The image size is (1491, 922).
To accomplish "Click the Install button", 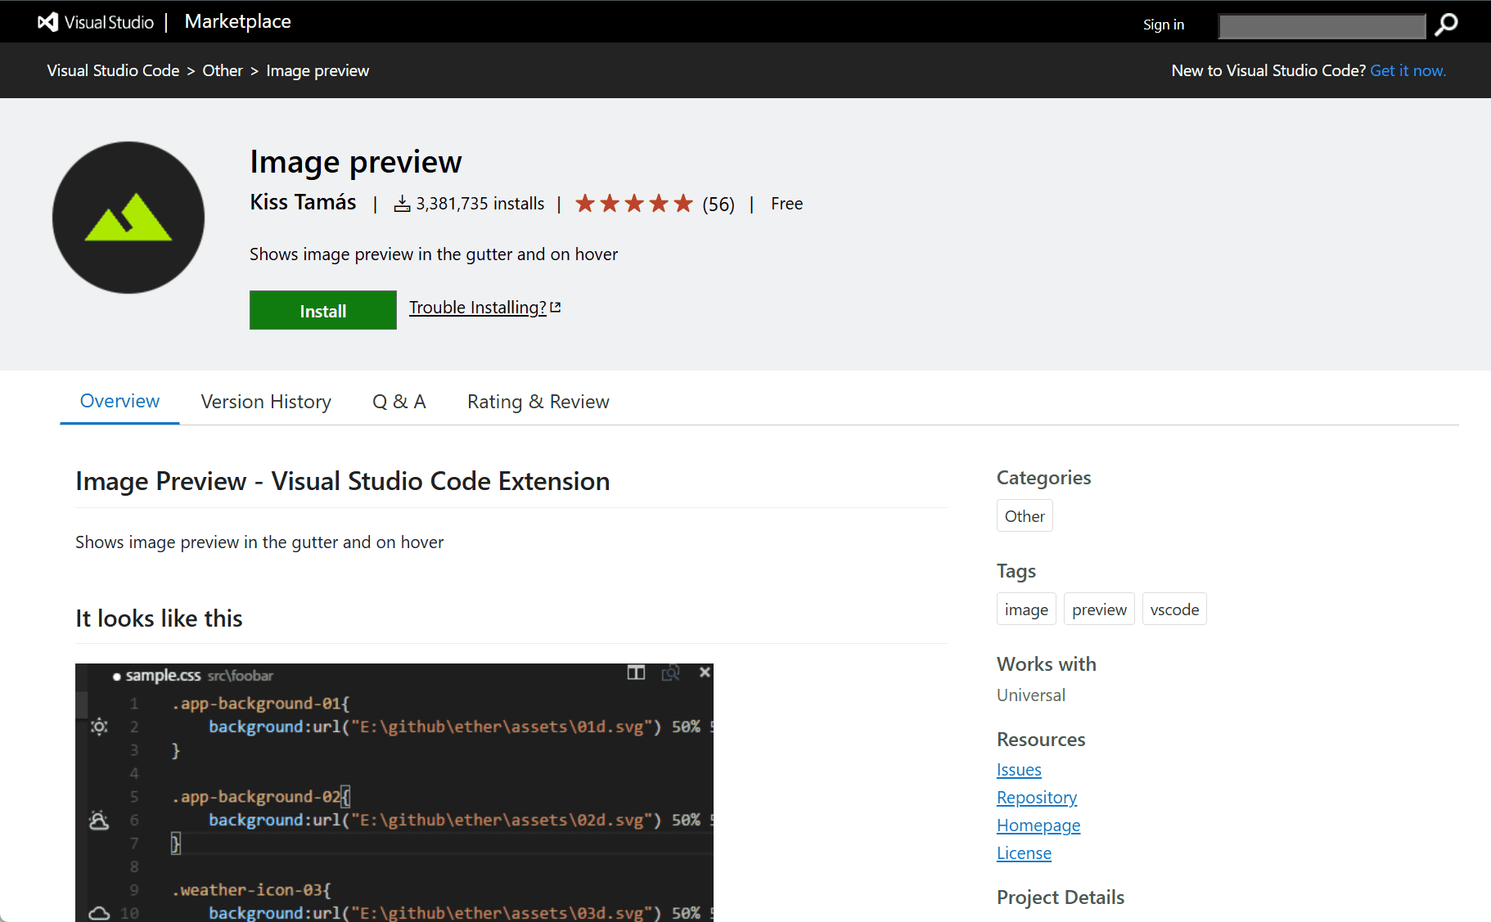I will 323,310.
